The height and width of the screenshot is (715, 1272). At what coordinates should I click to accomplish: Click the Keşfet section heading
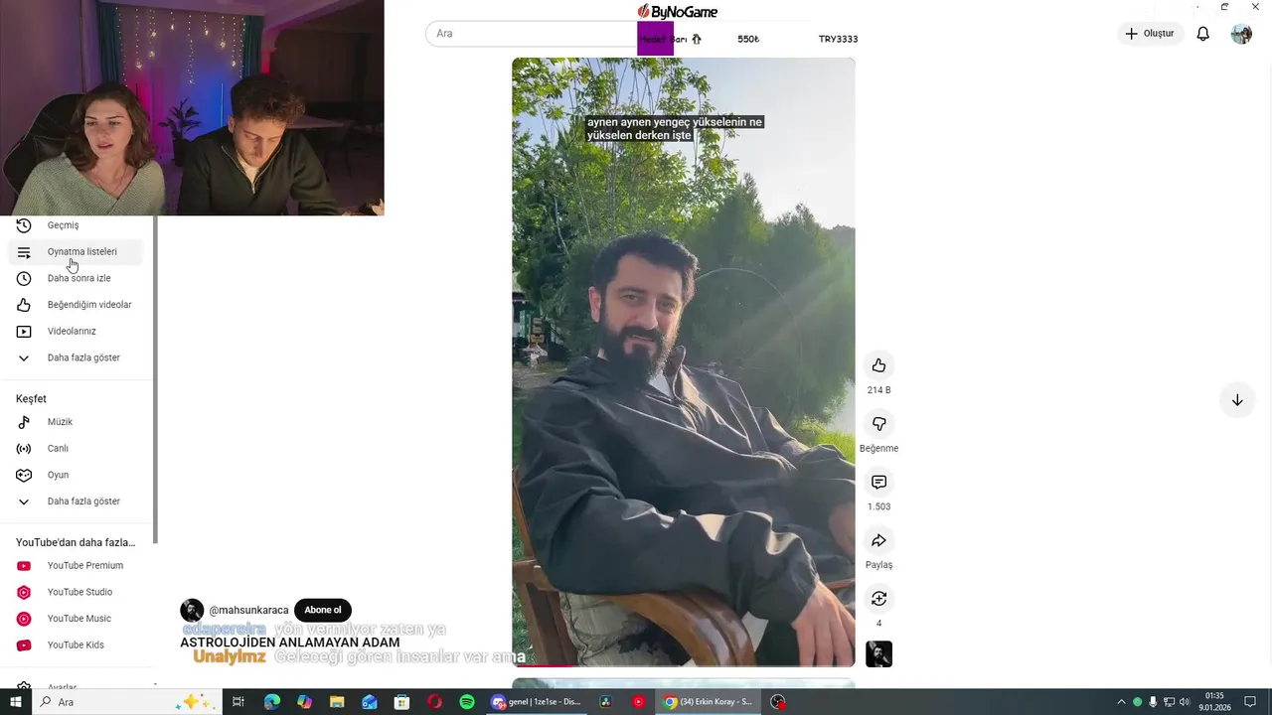click(x=31, y=399)
